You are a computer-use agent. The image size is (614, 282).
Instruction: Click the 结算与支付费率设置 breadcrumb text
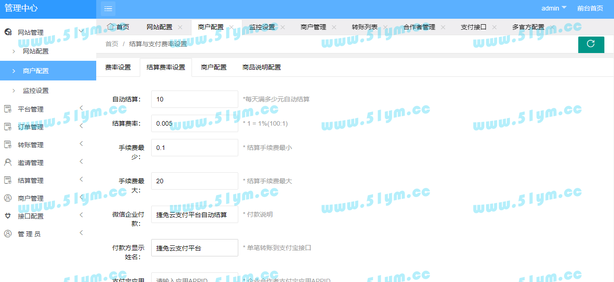(x=158, y=44)
